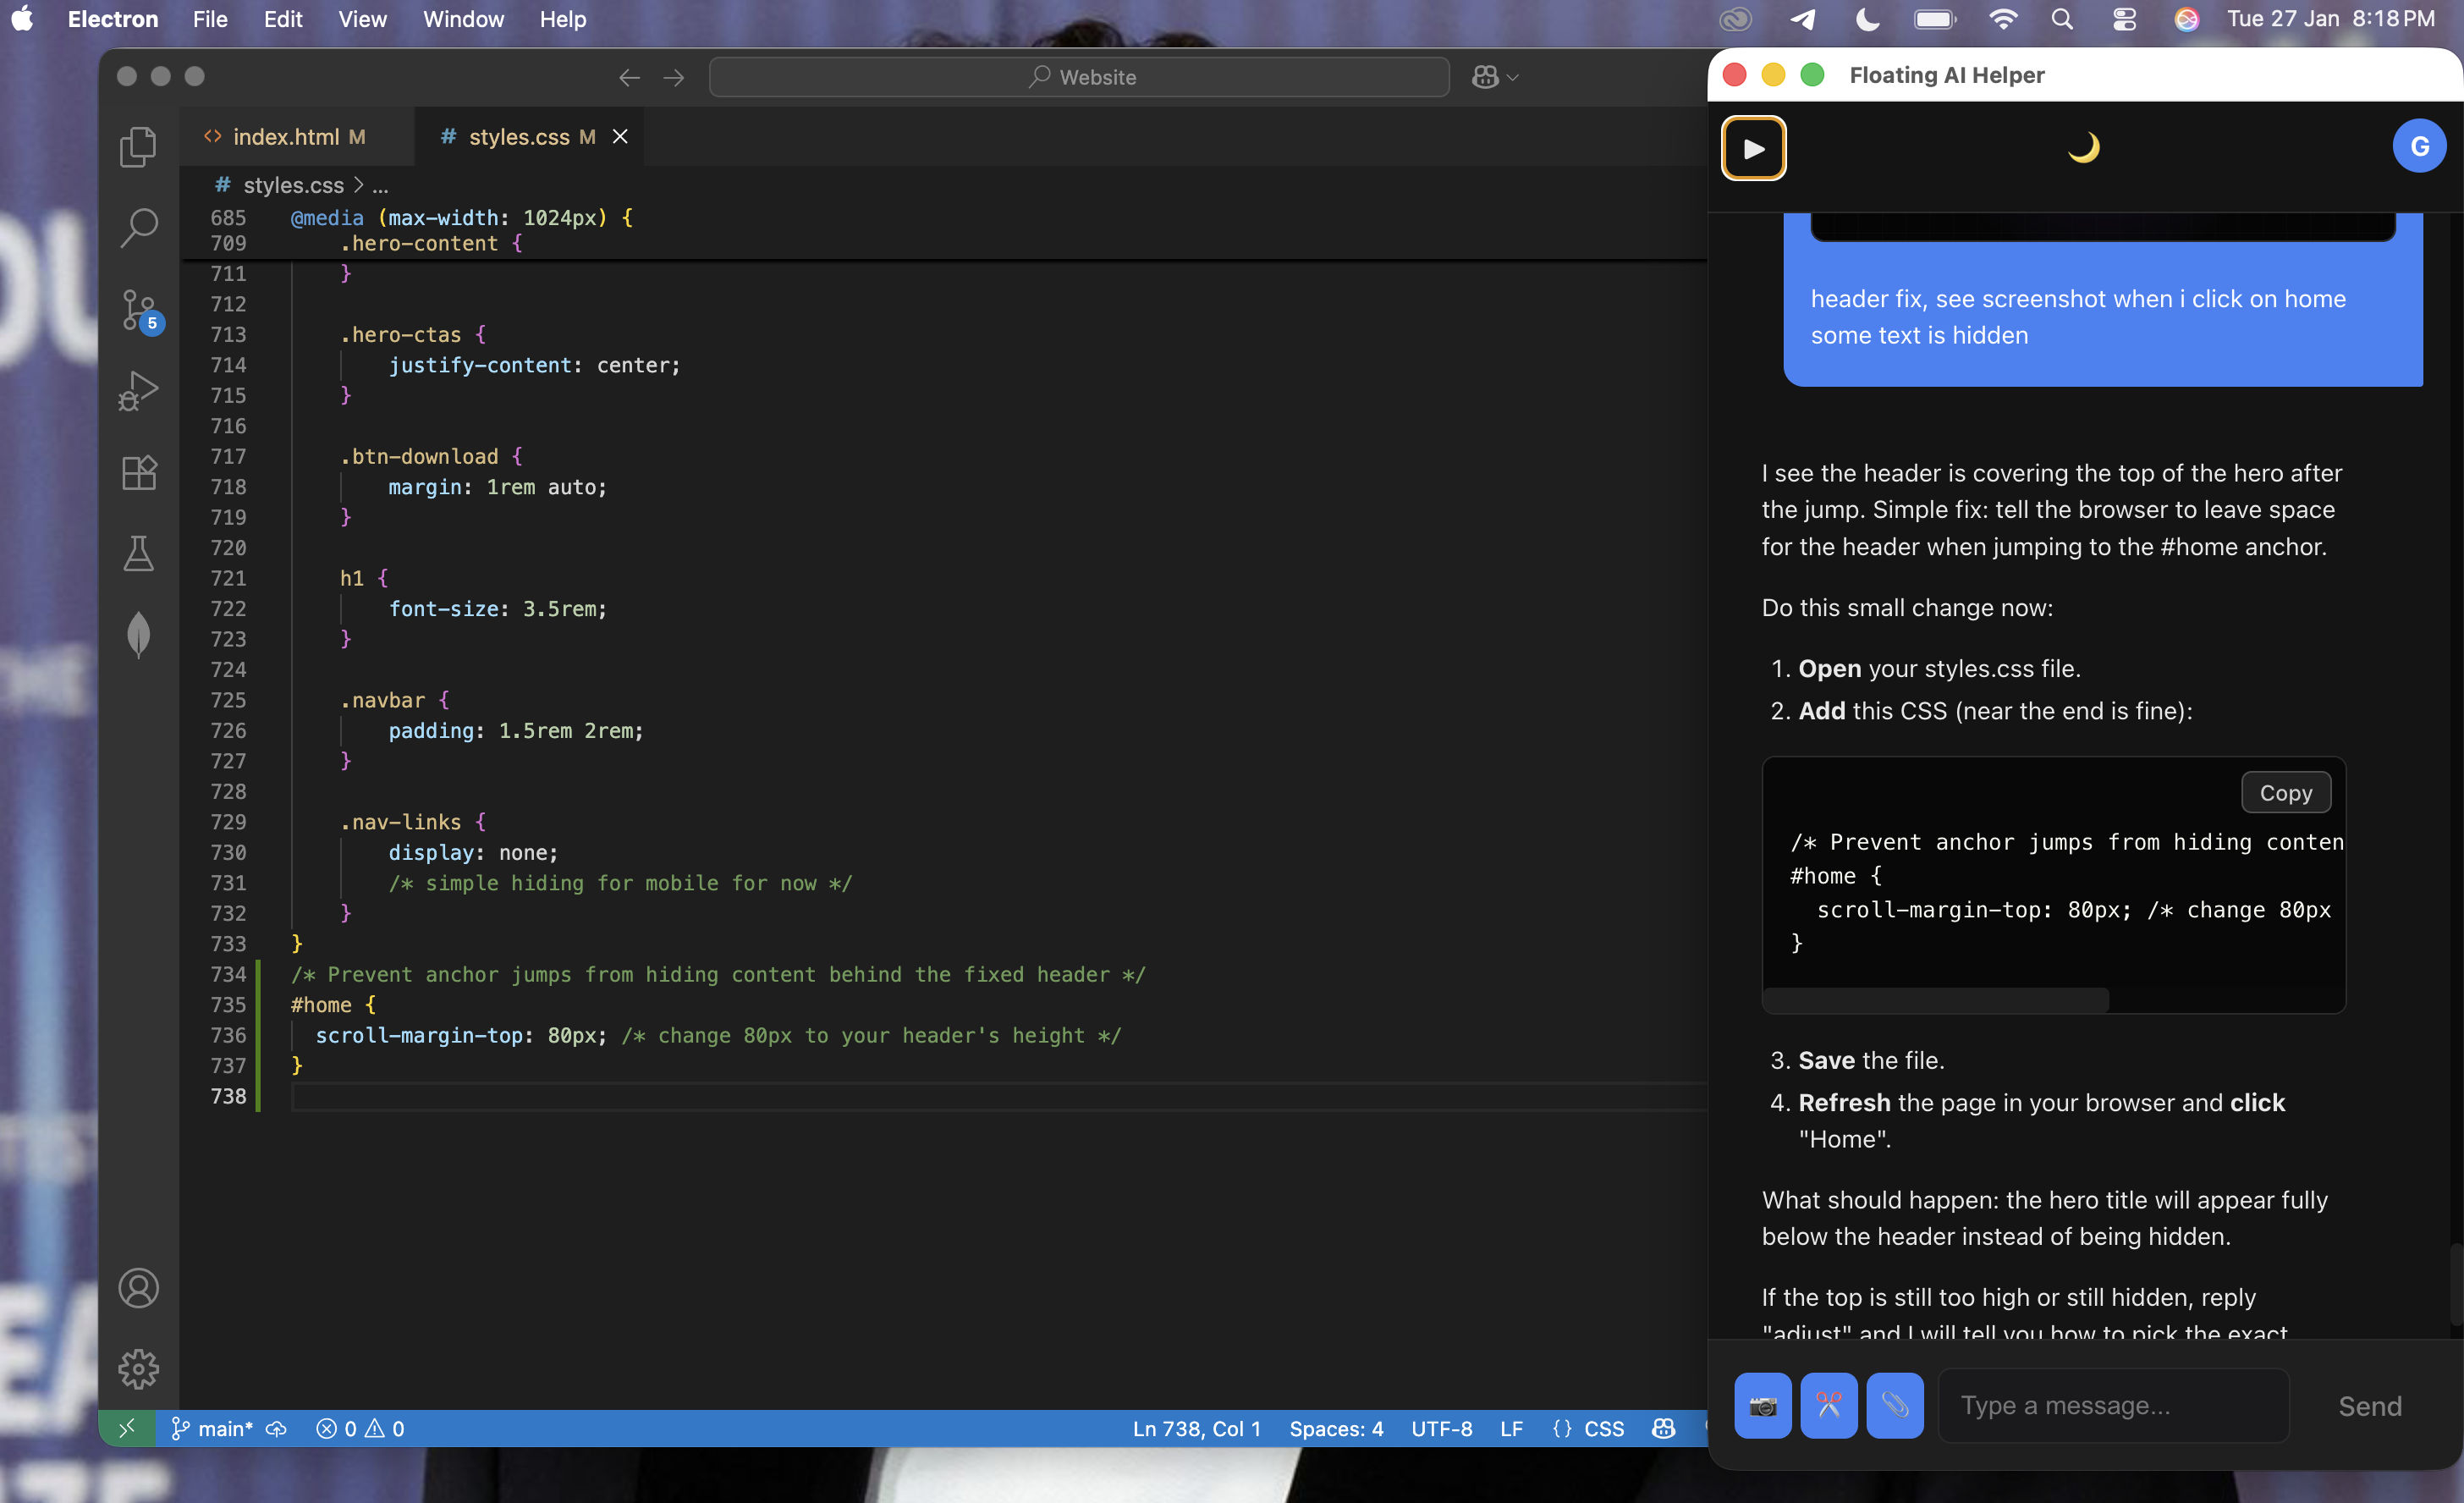Open the Explorer view in activity bar
The width and height of the screenshot is (2464, 1503).
138,147
